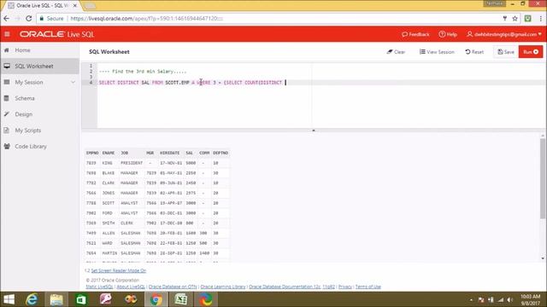This screenshot has width=547, height=307.
Task: Open a new browser tab
Action: (90, 6)
